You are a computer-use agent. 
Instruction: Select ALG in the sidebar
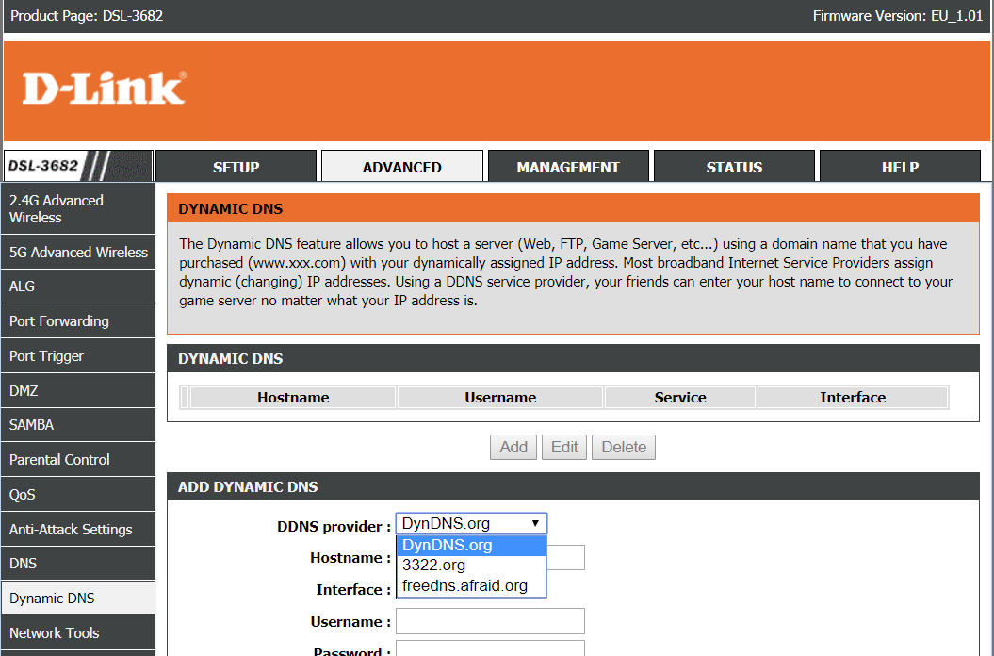point(78,287)
